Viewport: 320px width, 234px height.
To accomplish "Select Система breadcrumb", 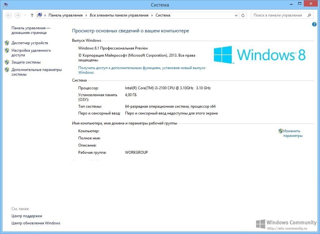I will (163, 15).
